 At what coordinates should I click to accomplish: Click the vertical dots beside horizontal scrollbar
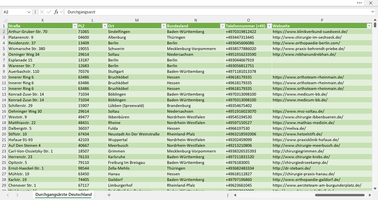(x=228, y=195)
